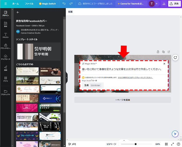This screenshot has width=182, height=147.
Task: Go to ホーム in top bar
Action: [15, 4]
